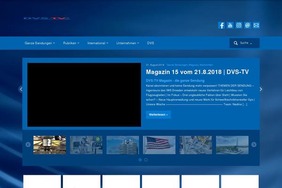This screenshot has height=188, width=282.
Task: Select the riverside aerial view thumbnail
Action: tap(232, 145)
